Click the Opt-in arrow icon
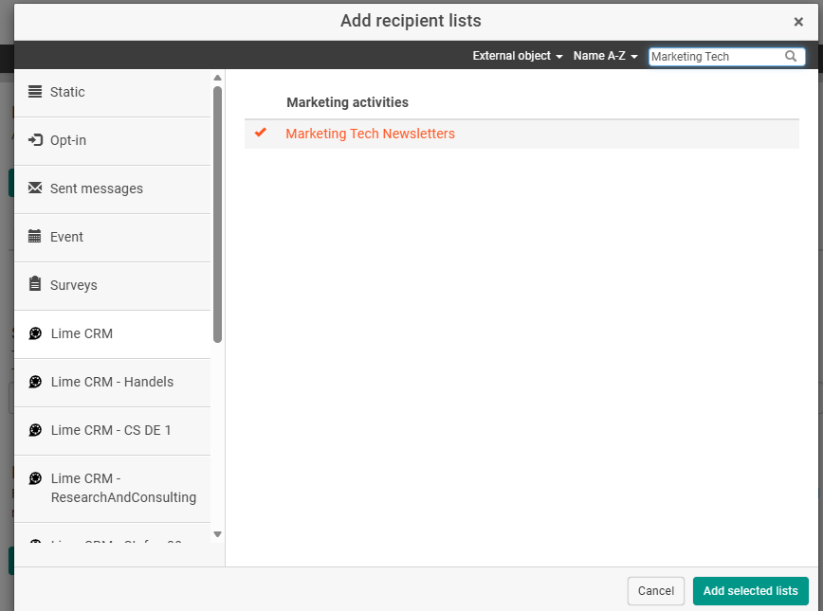Image resolution: width=823 pixels, height=611 pixels. 35,140
